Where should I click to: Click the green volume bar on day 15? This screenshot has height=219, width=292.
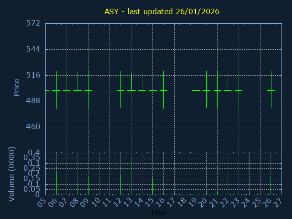coord(152,187)
